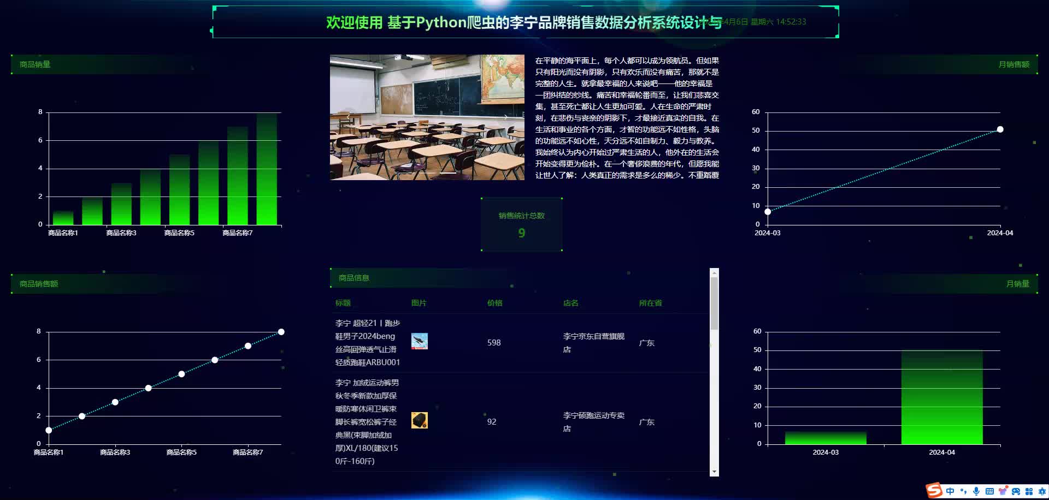Click 广东 in the 李宁硕跑运动专卖店 row
The height and width of the screenshot is (500, 1049).
coord(647,422)
